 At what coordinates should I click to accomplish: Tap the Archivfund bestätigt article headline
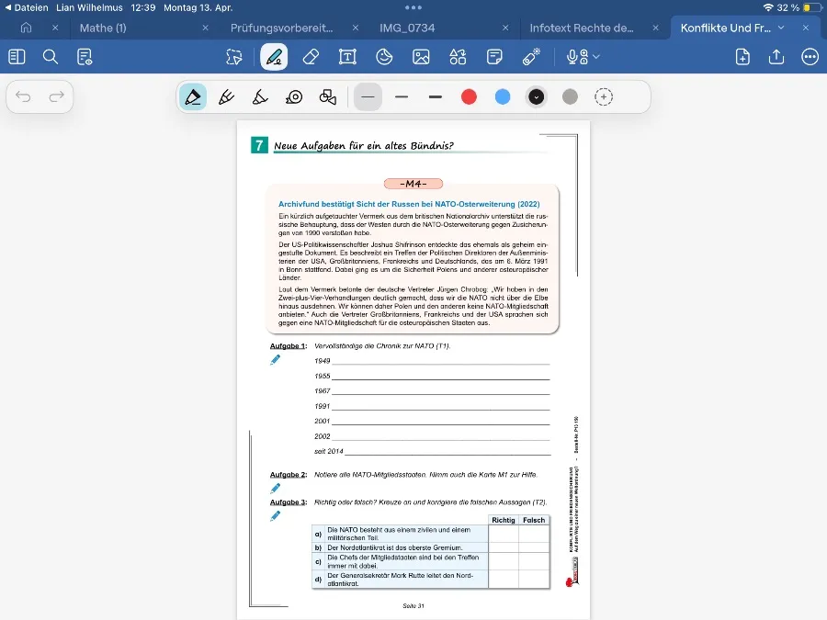point(409,204)
